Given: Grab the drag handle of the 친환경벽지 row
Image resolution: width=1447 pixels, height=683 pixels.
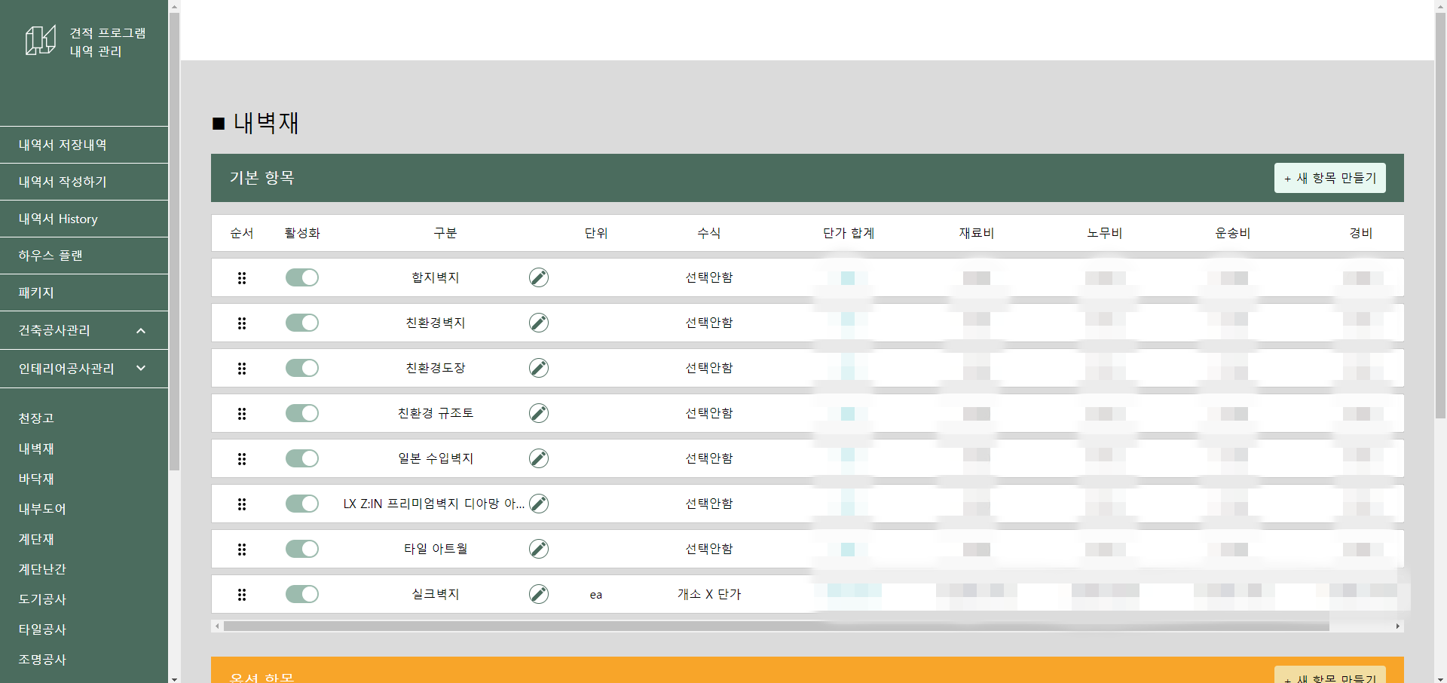Looking at the screenshot, I should click(242, 323).
